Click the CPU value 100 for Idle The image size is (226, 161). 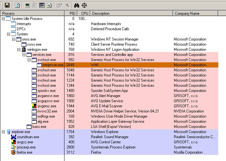coord(83,19)
